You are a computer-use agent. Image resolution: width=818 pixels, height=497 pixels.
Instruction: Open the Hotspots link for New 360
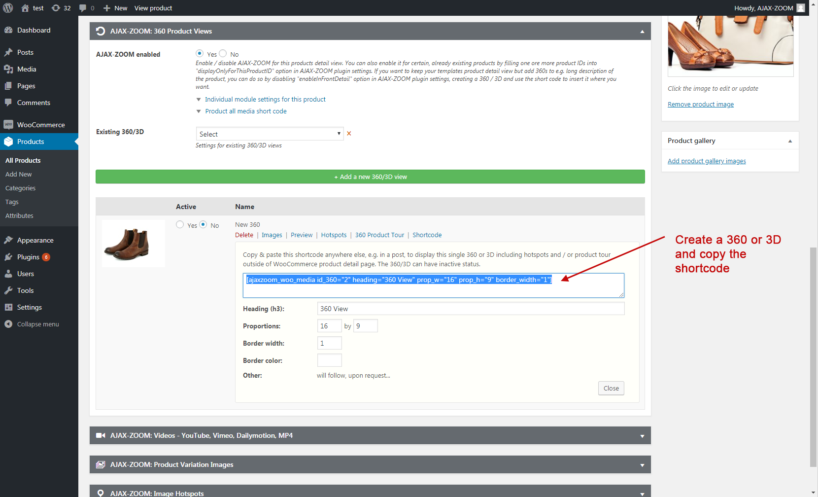334,235
